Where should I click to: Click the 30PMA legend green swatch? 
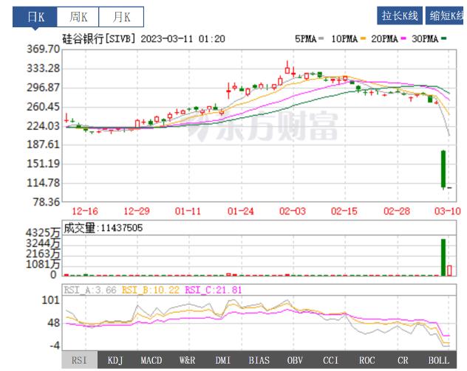[444, 38]
